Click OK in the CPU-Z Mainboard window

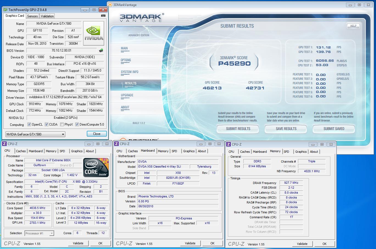(212, 243)
